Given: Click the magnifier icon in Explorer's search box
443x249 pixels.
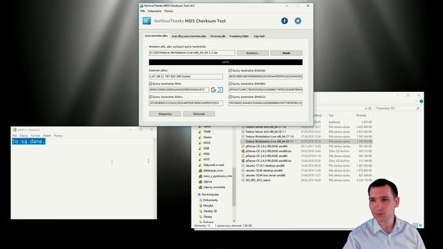Looking at the screenshot, I should click(x=417, y=108).
